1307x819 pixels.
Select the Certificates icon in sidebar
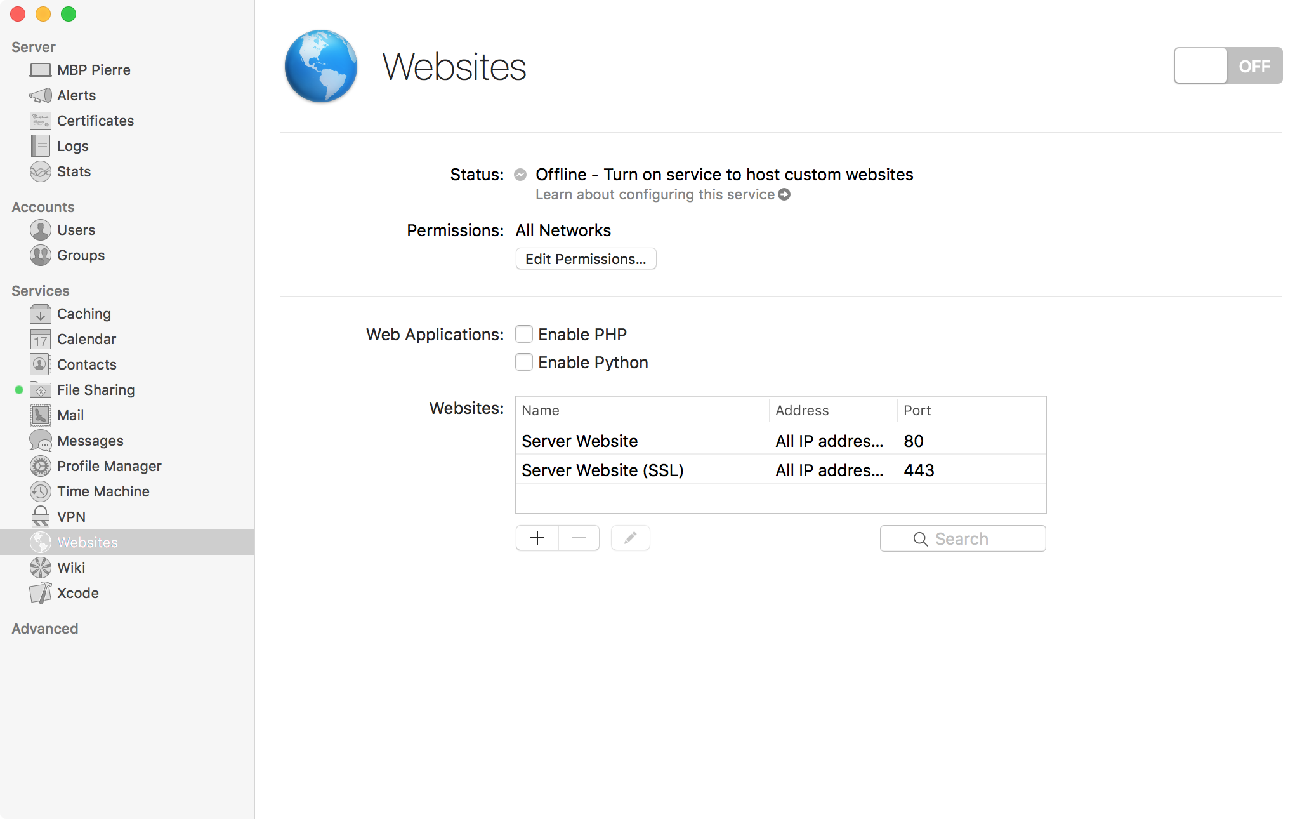[x=41, y=121]
